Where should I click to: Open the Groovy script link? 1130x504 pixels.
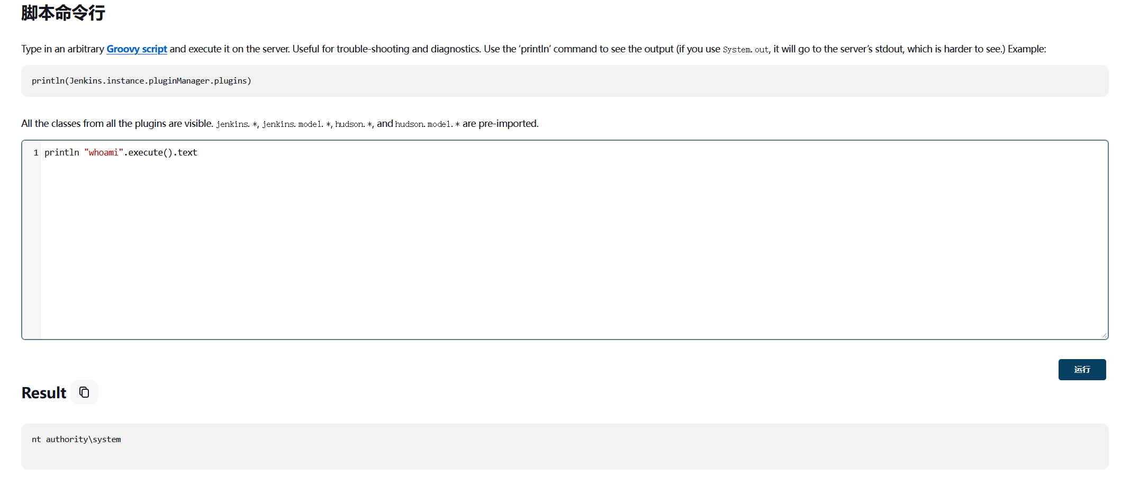(x=137, y=49)
